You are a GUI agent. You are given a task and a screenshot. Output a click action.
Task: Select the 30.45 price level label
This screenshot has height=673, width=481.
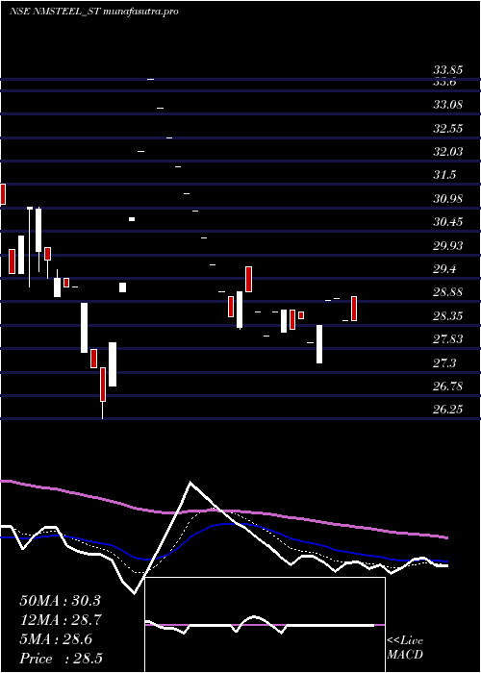click(447, 222)
